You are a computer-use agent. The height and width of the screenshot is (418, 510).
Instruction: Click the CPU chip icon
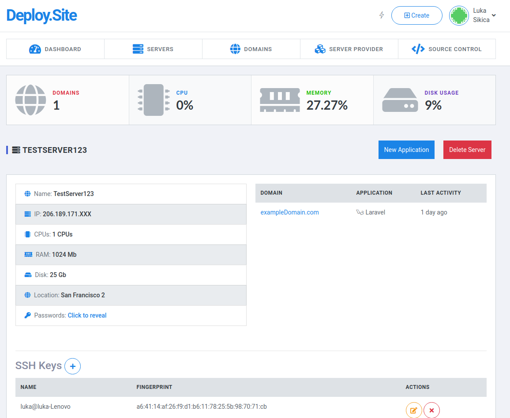[153, 100]
